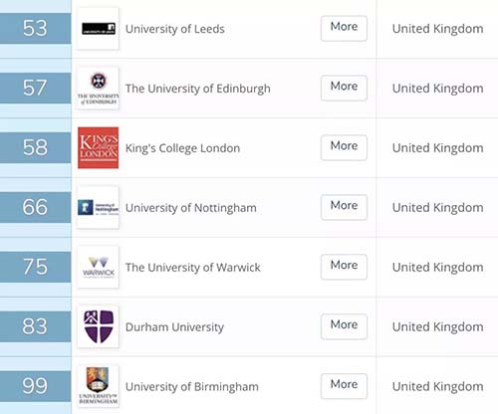
Task: Click the Warwick logo thumbnail
Action: click(x=98, y=267)
